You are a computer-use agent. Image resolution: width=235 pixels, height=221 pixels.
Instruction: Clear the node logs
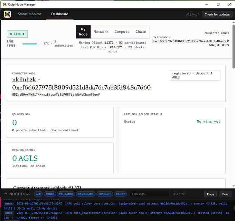coord(225,194)
